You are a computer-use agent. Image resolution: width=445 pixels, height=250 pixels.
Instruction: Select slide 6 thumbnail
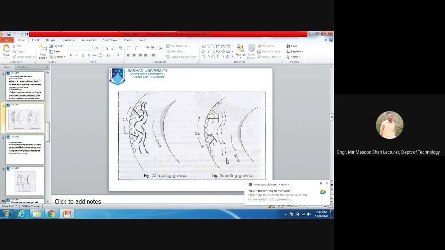[25, 86]
